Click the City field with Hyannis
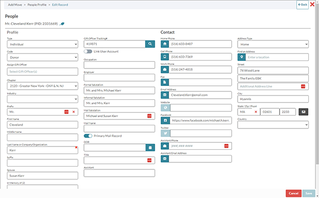This screenshot has width=319, height=198. click(x=273, y=99)
